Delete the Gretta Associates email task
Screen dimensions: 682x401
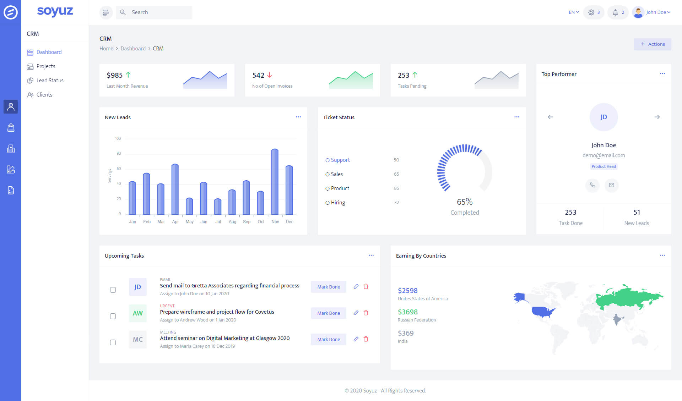click(x=366, y=286)
